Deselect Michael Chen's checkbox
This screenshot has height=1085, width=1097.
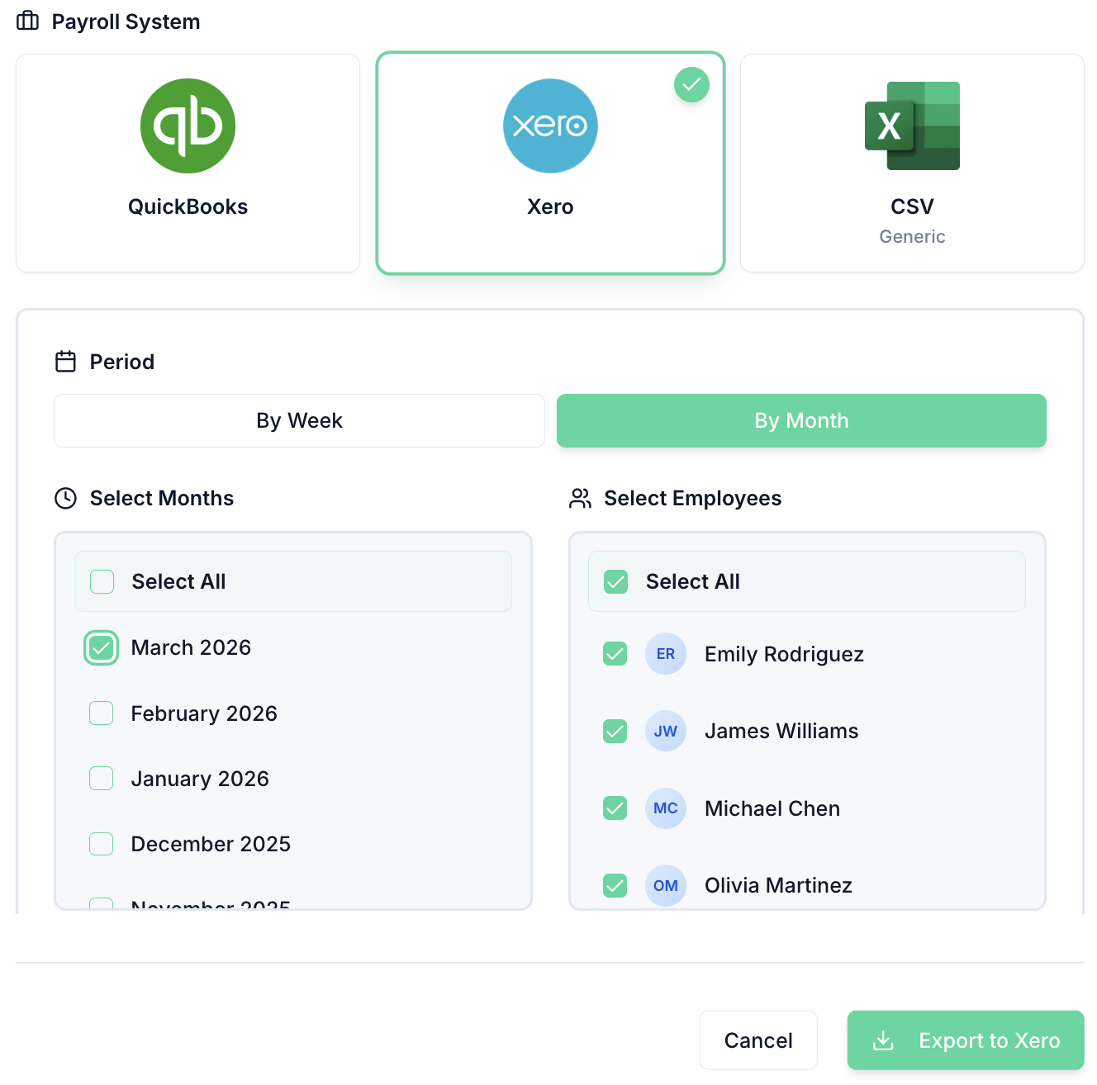615,808
